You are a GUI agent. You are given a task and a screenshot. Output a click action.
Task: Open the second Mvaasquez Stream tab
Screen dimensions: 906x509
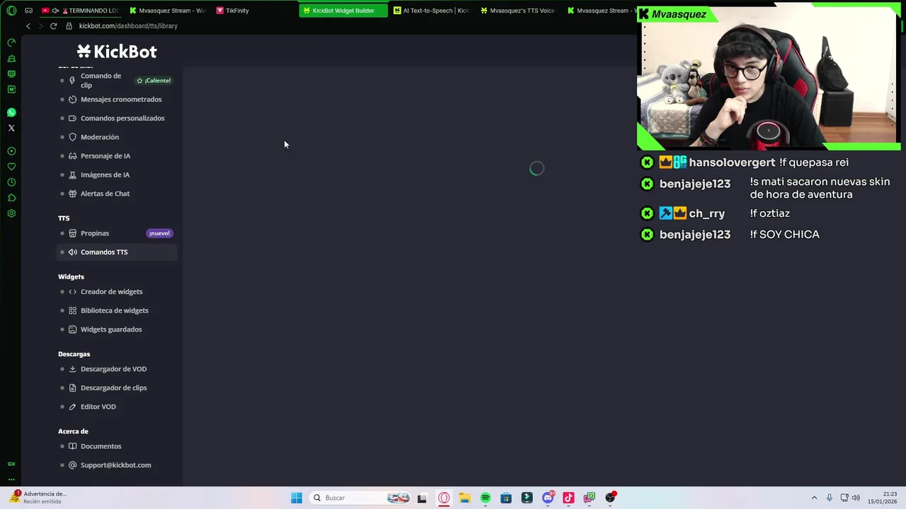(x=600, y=11)
